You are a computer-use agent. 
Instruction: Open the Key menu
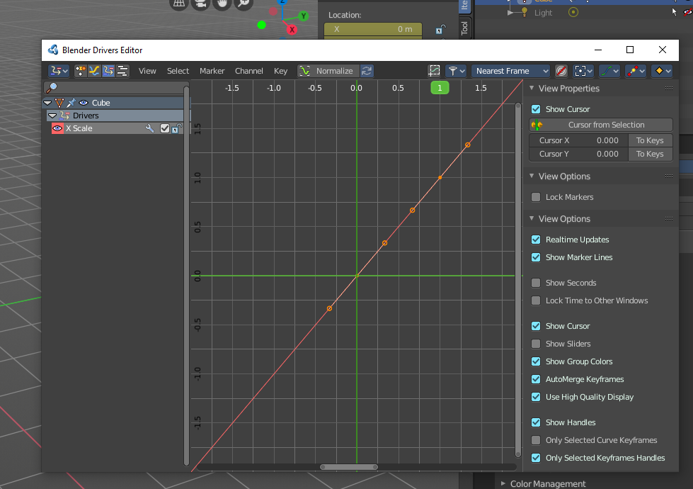coord(280,71)
